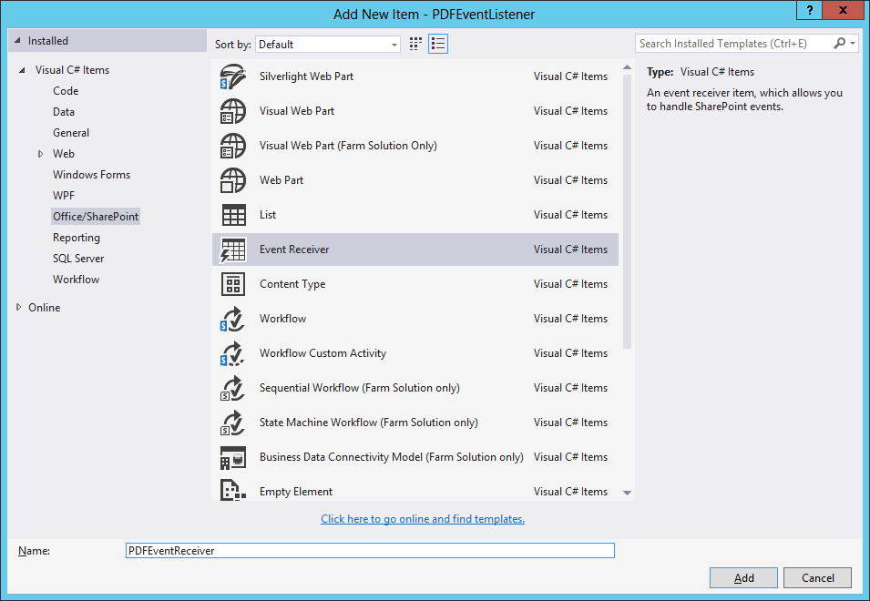The width and height of the screenshot is (870, 601).
Task: Click the Name field containing PDFEventReceiver
Action: [x=370, y=551]
